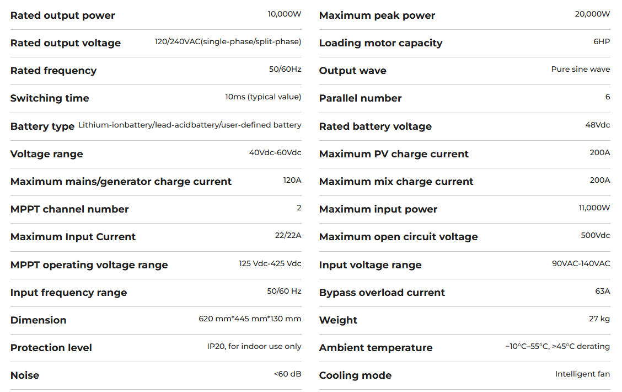The height and width of the screenshot is (392, 622).
Task: Select the 10,000W rated output value
Action: point(285,14)
